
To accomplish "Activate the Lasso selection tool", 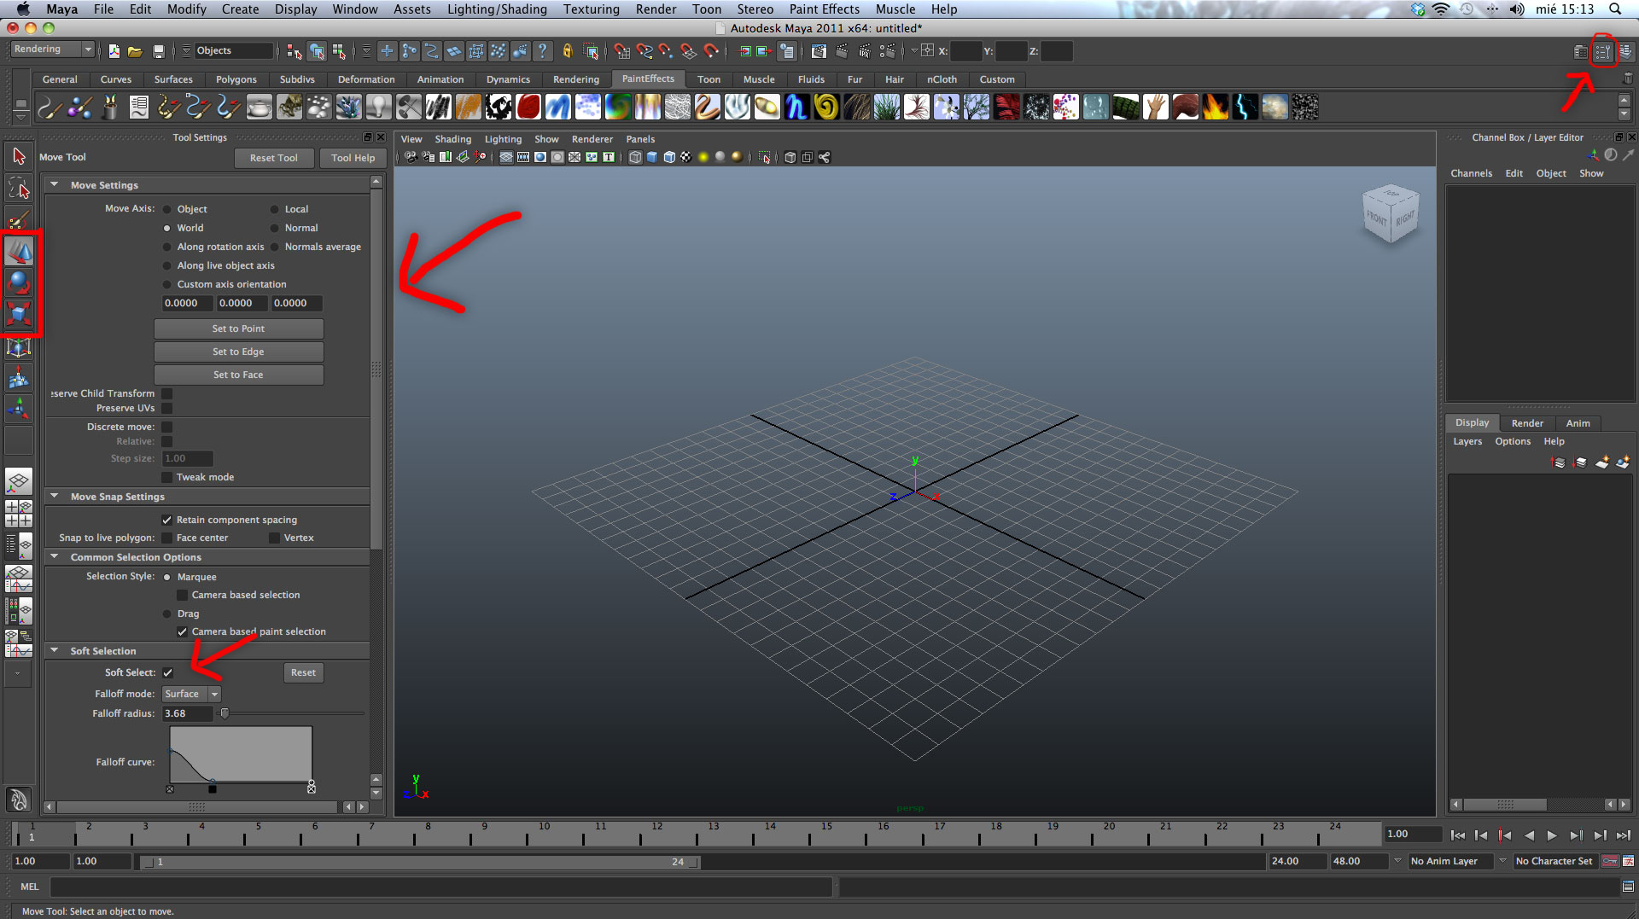I will point(19,188).
